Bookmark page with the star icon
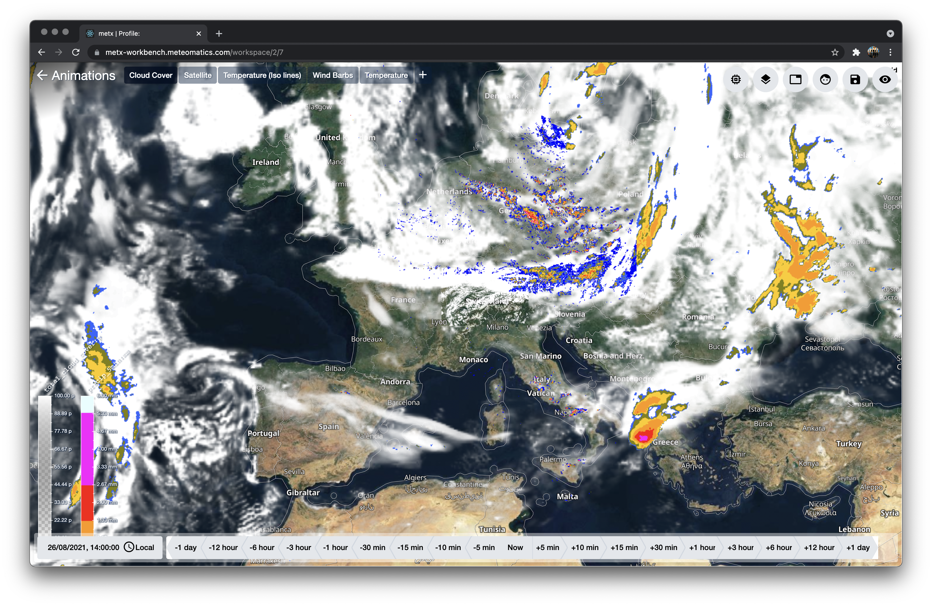Viewport: 932px width, 606px height. click(834, 52)
